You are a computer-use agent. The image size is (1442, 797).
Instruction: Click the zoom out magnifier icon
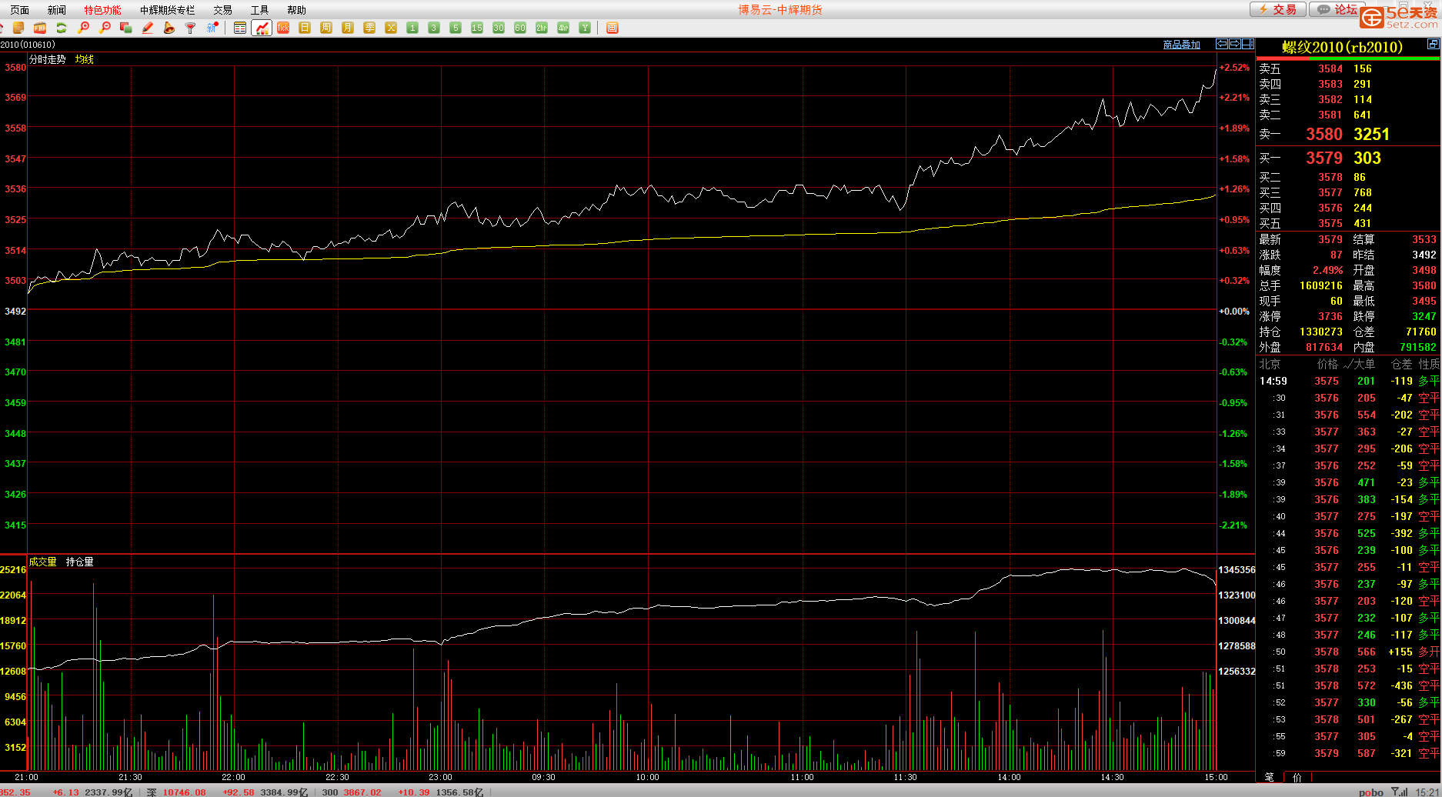(105, 28)
